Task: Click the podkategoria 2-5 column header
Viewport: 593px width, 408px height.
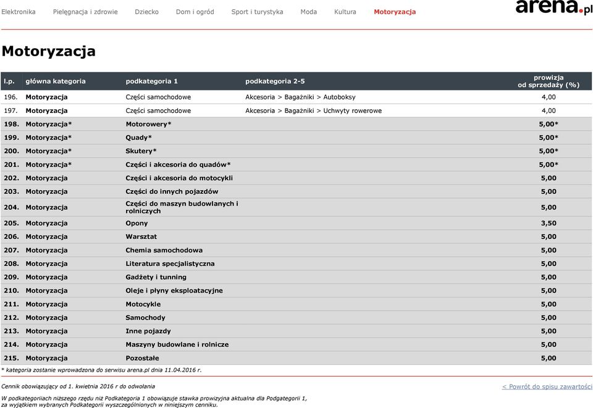Action: 275,81
